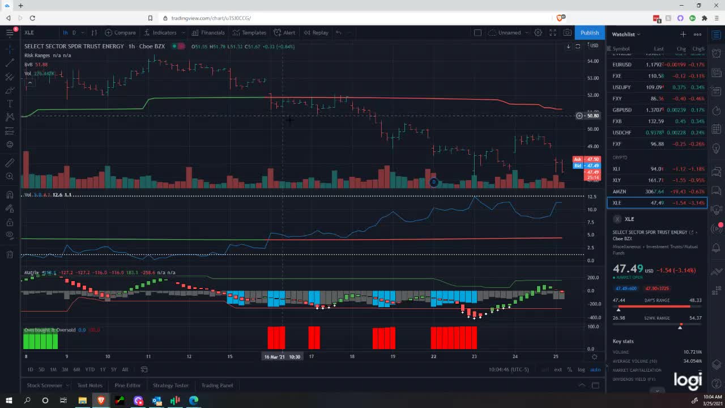725x408 pixels.
Task: Open time axis settings gear
Action: pyautogui.click(x=594, y=357)
